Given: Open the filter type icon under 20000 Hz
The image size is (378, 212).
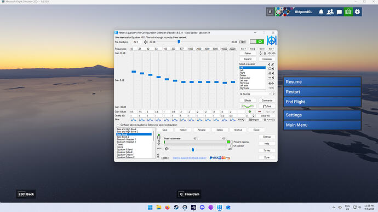Looking at the screenshot, I should tap(232, 120).
